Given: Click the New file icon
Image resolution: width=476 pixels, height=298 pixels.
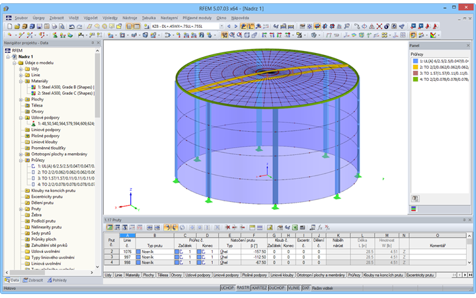Looking at the screenshot, I should coord(10,26).
